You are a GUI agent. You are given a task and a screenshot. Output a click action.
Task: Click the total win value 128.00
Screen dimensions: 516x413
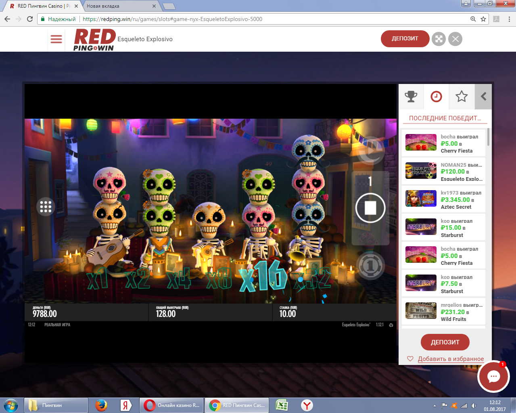click(166, 314)
